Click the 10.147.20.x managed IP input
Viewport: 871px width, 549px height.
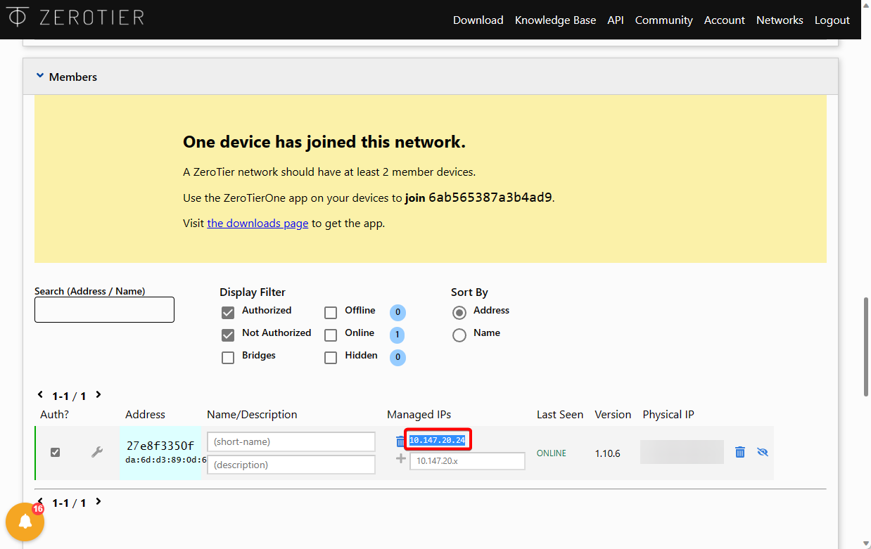pyautogui.click(x=467, y=461)
